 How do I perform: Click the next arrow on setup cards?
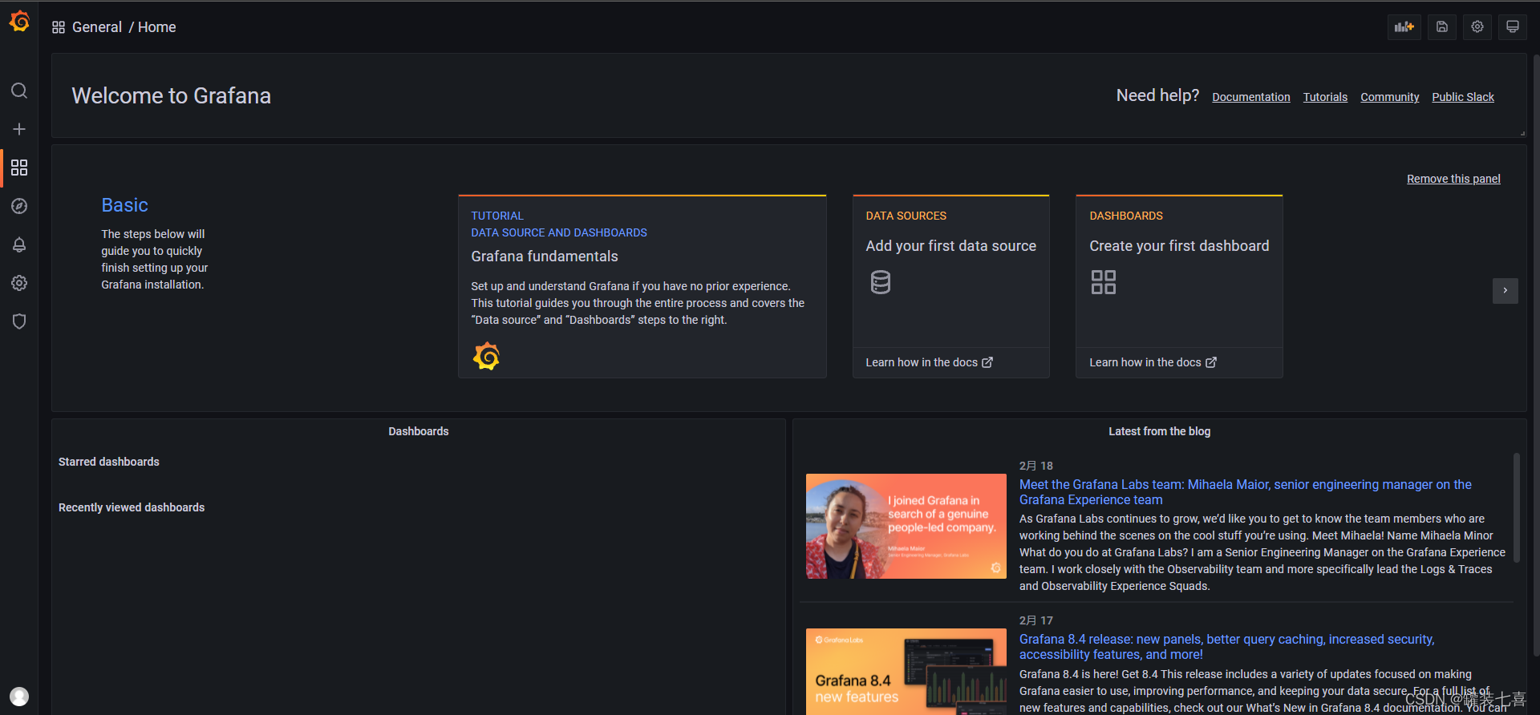point(1506,290)
